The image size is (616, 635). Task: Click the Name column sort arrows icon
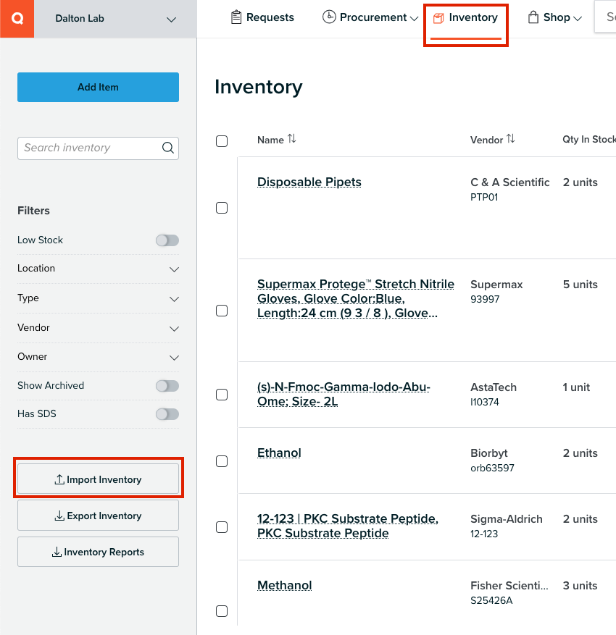tap(292, 139)
